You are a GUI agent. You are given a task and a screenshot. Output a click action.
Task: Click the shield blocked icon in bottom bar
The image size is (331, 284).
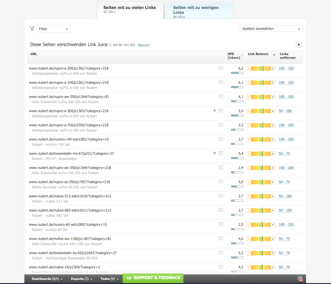coord(300,279)
